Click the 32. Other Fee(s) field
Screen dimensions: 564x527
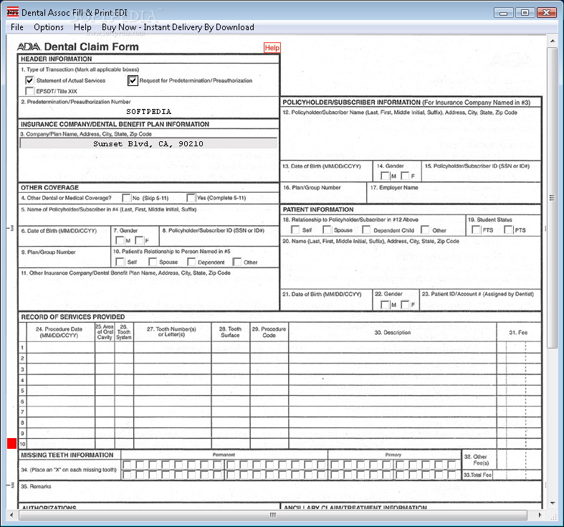519,460
